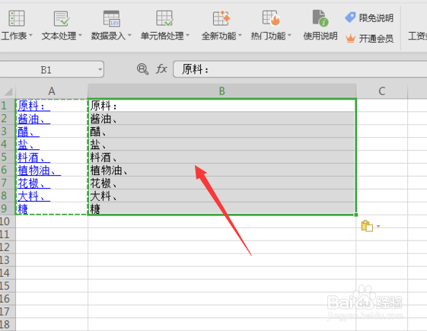Click the 限免说明 tag icon
This screenshot has height=331, width=427.
350,18
